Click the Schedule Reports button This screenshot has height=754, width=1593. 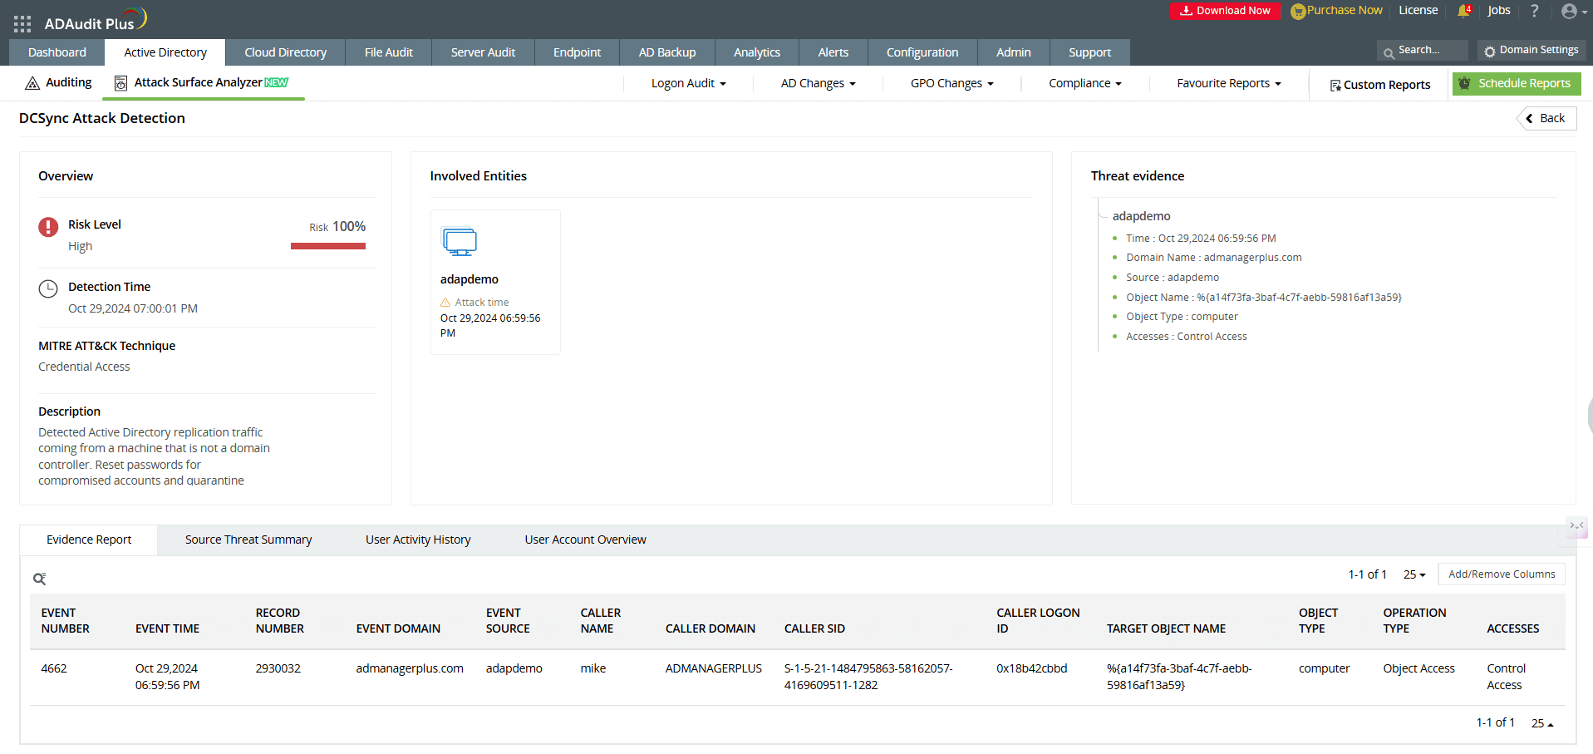[x=1517, y=83]
